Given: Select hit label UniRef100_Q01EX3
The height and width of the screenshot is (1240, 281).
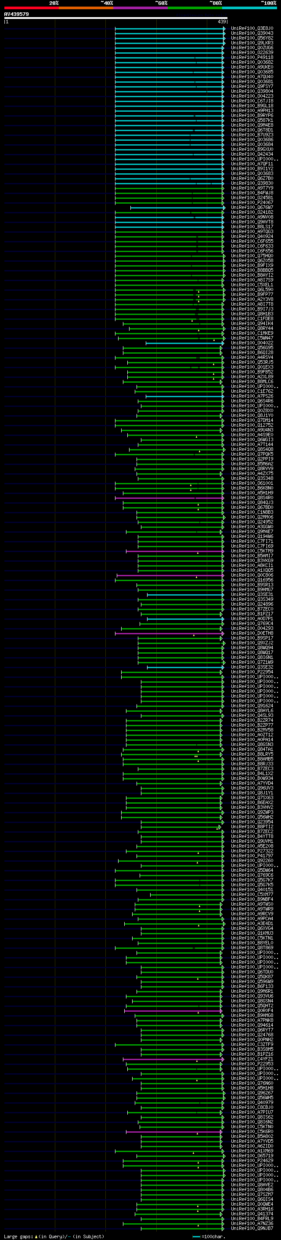Looking at the screenshot, I should (252, 367).
